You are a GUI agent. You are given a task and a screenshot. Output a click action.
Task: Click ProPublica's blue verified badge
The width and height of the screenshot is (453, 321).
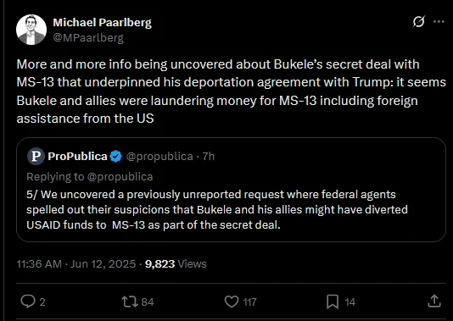coord(116,157)
